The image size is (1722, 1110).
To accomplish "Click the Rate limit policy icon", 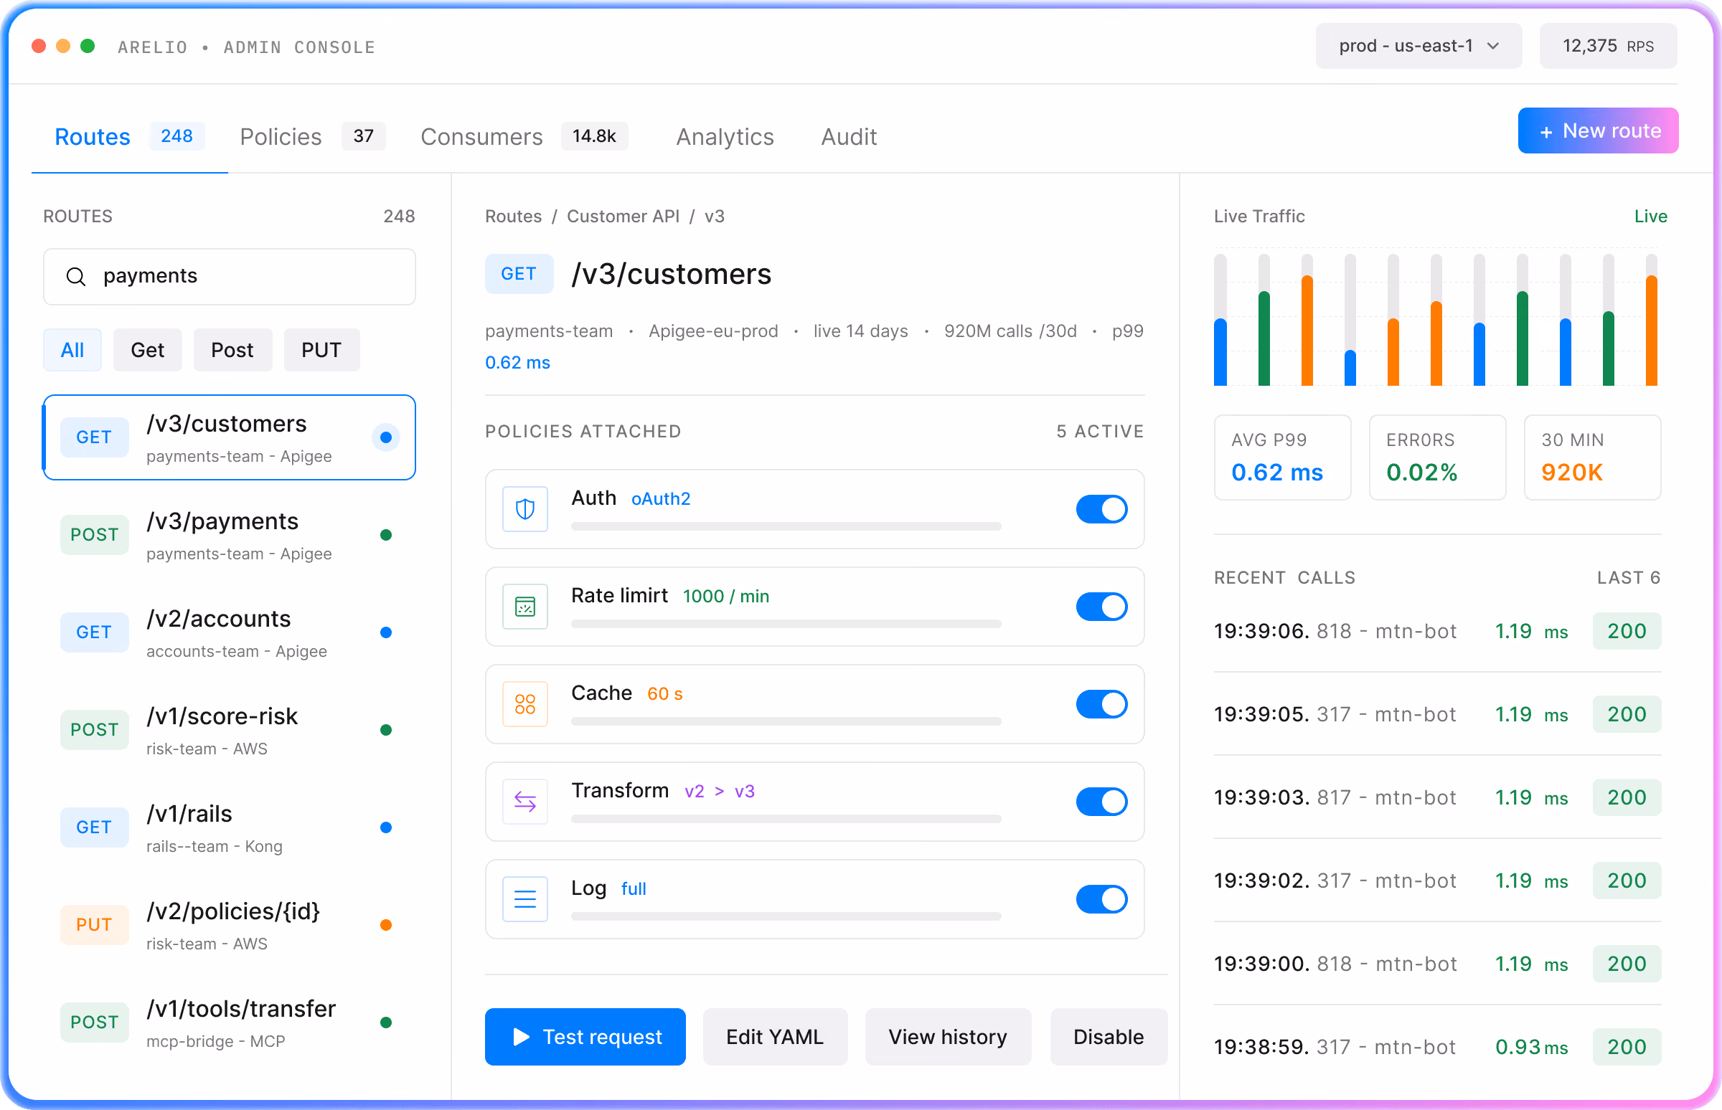I will [524, 607].
